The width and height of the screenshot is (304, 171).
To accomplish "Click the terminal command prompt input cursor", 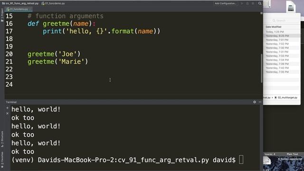I will [x=241, y=160].
